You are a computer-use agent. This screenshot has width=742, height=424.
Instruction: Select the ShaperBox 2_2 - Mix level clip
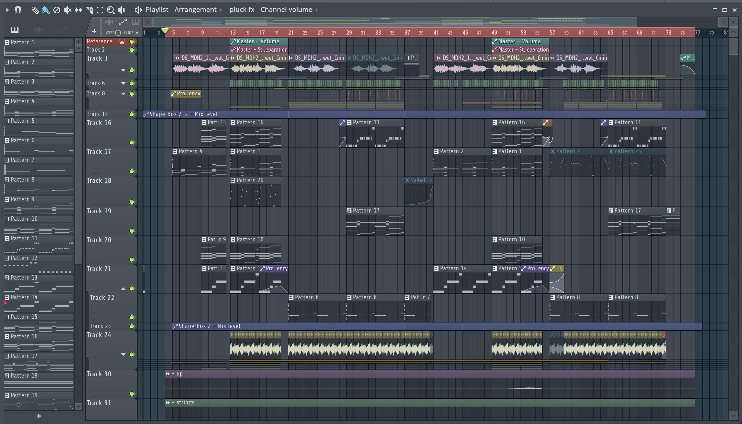click(x=424, y=114)
